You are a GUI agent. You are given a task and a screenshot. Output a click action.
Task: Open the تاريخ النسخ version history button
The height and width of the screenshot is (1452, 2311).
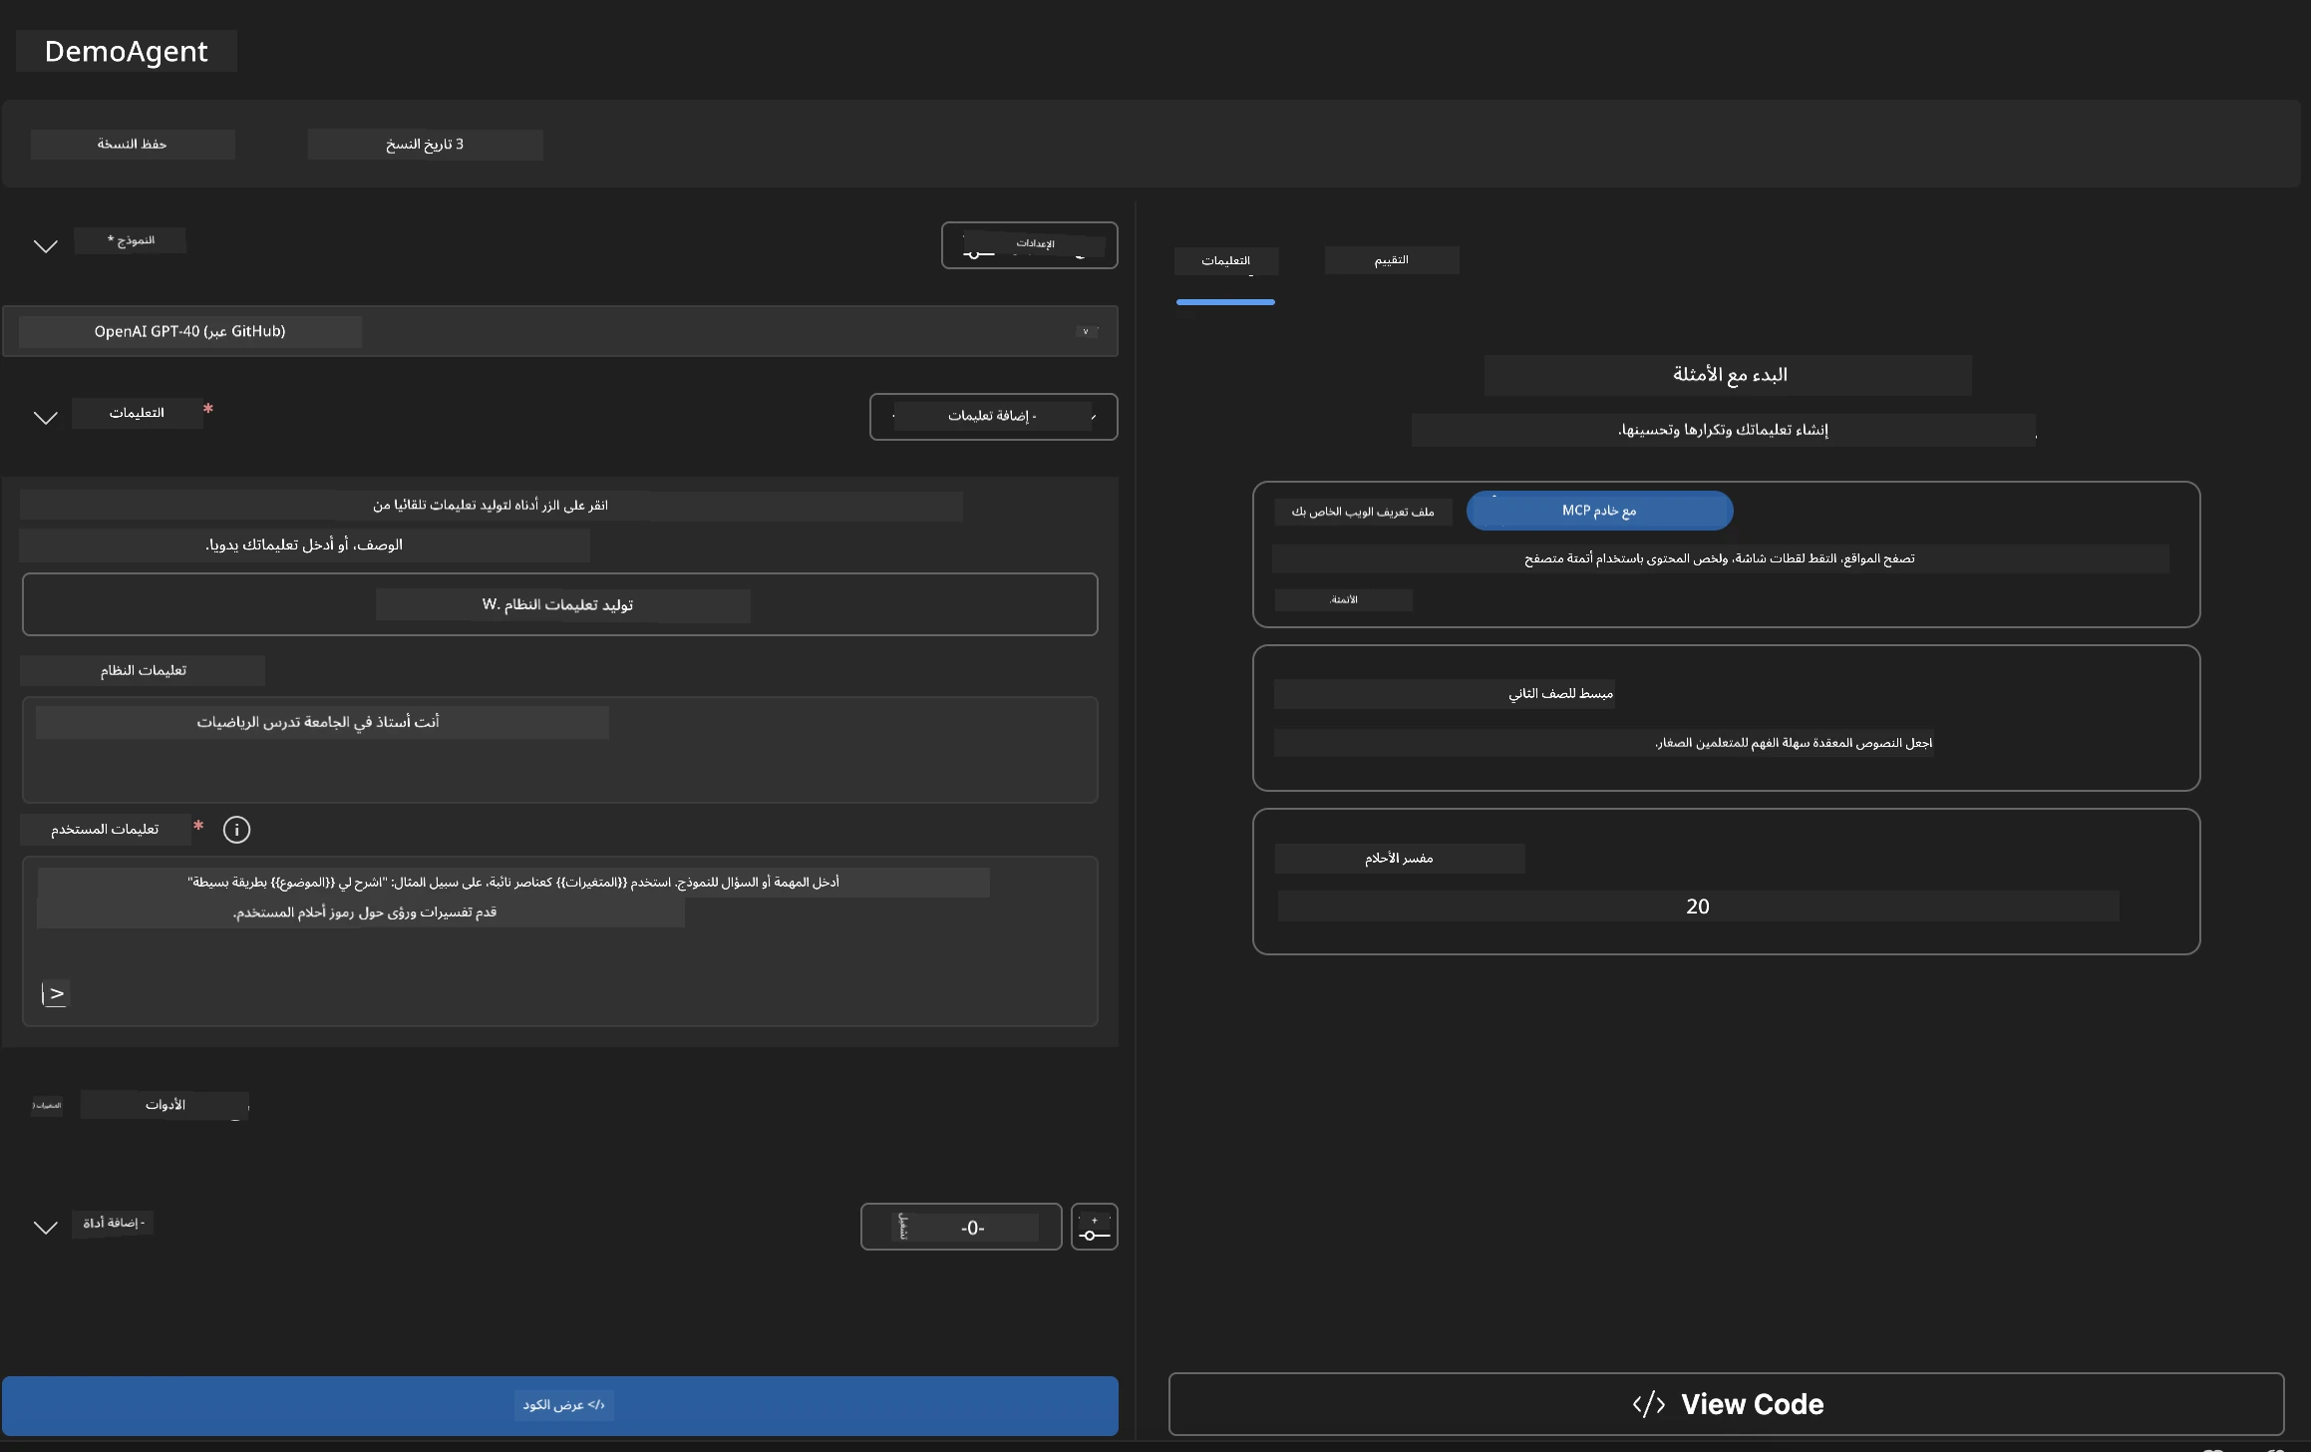pyautogui.click(x=425, y=145)
